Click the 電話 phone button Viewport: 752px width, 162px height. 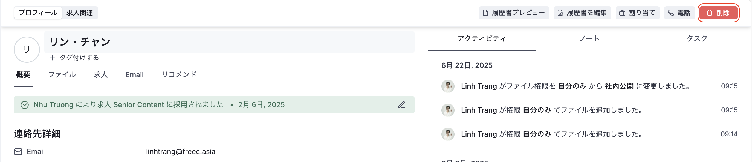(679, 13)
